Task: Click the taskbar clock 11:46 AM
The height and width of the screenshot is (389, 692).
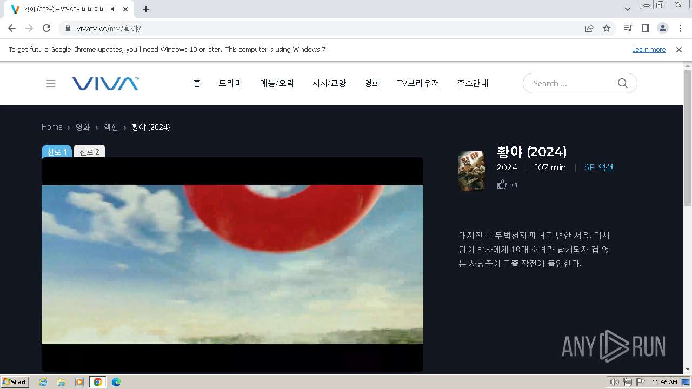Action: (x=664, y=382)
